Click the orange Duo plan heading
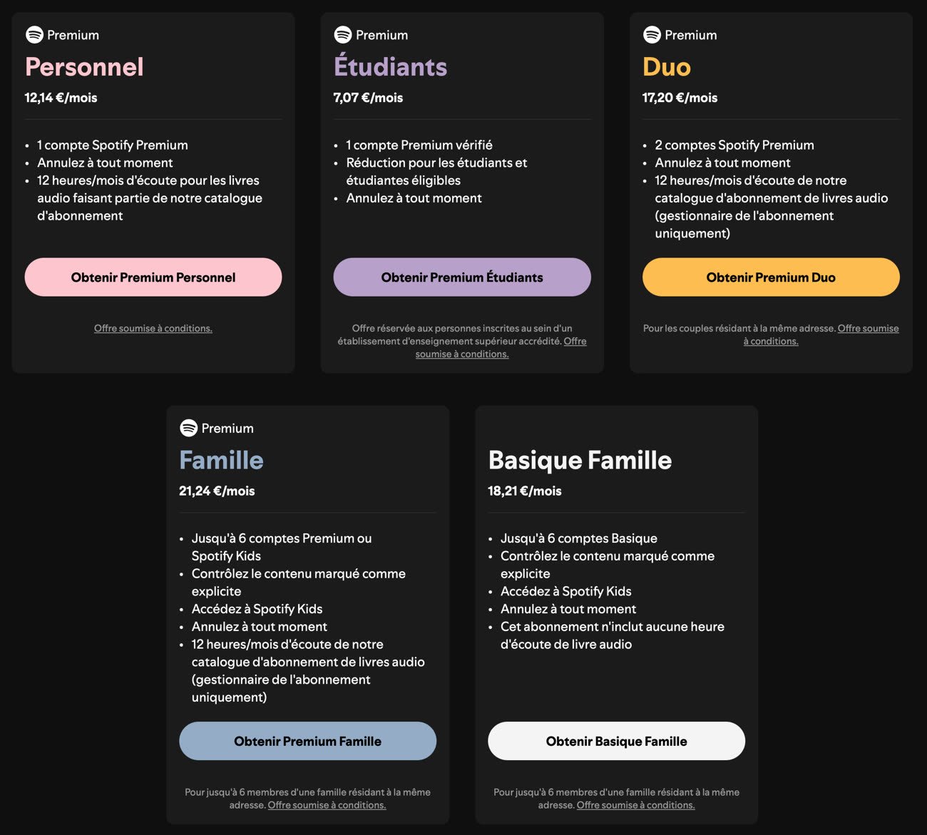Image resolution: width=927 pixels, height=835 pixels. (x=667, y=67)
